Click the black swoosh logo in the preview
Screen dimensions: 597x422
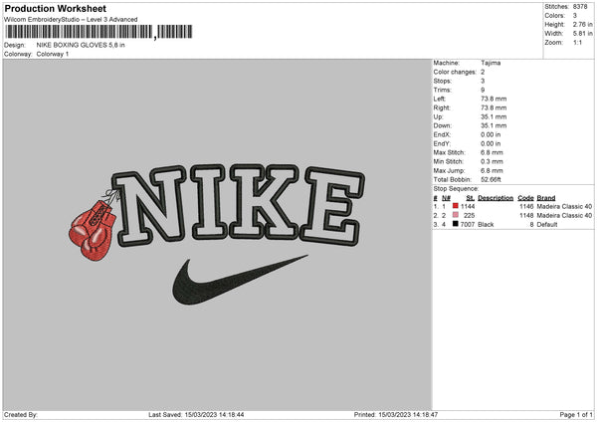coord(239,281)
